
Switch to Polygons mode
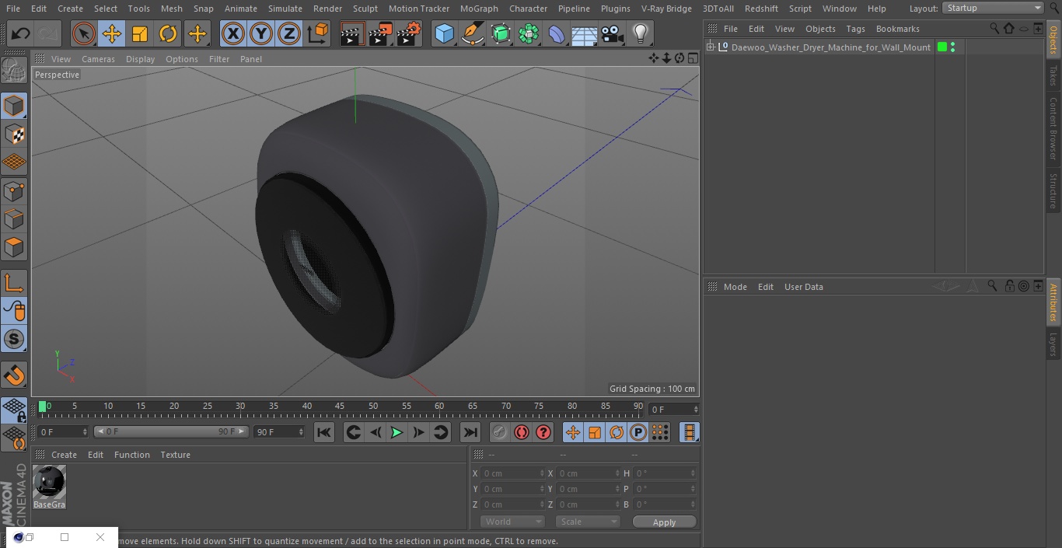pos(14,248)
